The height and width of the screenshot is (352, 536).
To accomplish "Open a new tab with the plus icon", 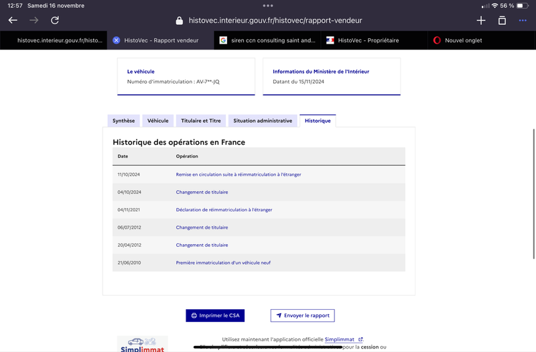I will [x=481, y=21].
